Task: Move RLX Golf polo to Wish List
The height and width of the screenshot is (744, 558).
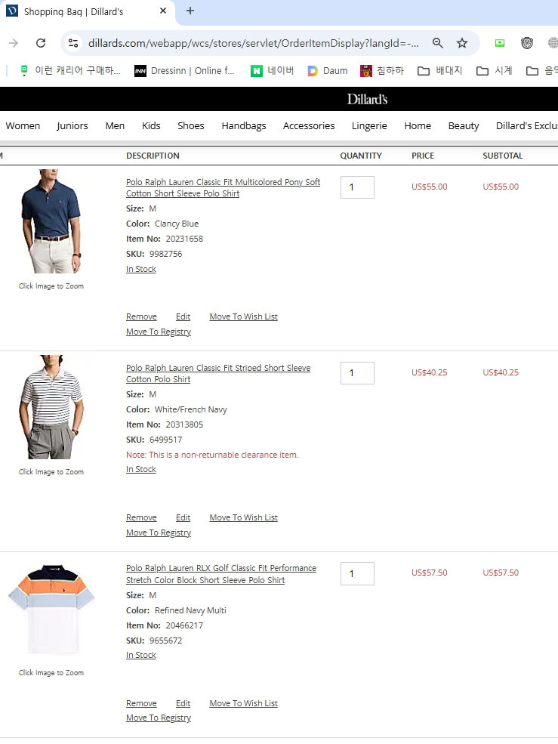Action: click(x=243, y=703)
